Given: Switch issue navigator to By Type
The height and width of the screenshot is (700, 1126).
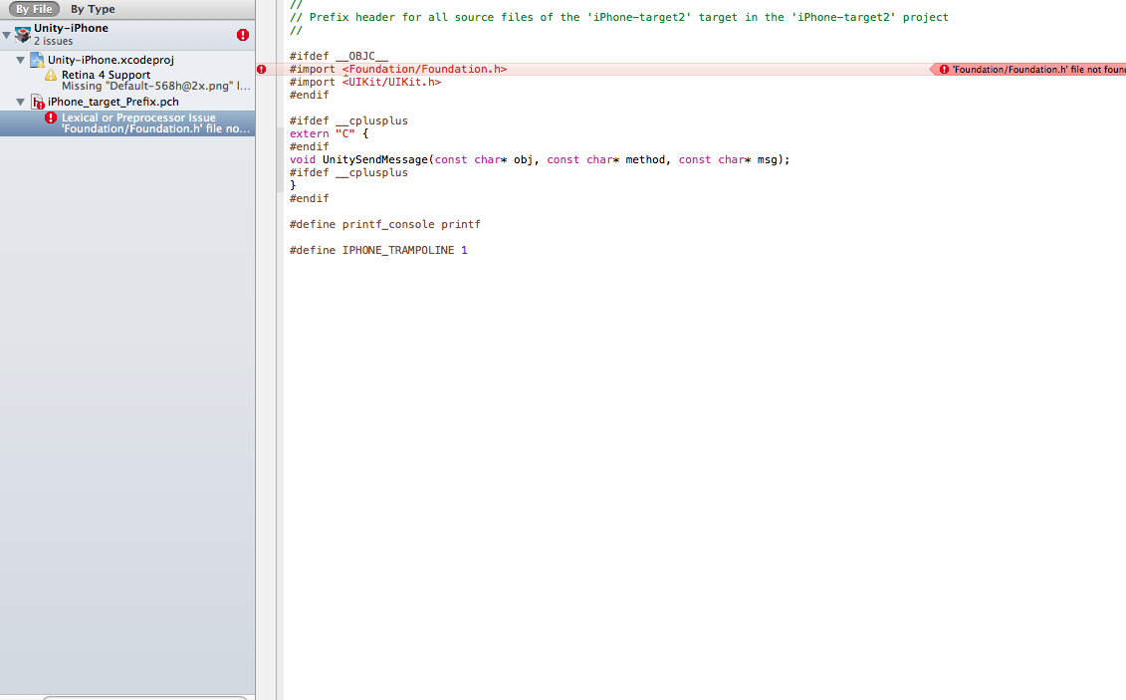Looking at the screenshot, I should click(x=93, y=9).
